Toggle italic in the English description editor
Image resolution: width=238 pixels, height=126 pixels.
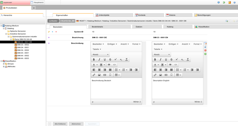click(x=160, y=59)
